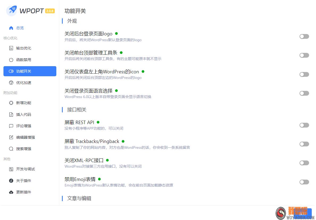The height and width of the screenshot is (220, 316).
Task: Select the 函数禁用 power icon
Action: point(11,60)
